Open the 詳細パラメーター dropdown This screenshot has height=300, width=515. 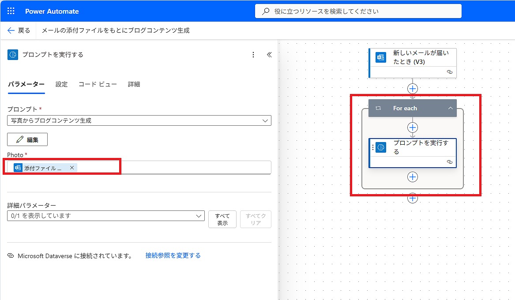[198, 216]
